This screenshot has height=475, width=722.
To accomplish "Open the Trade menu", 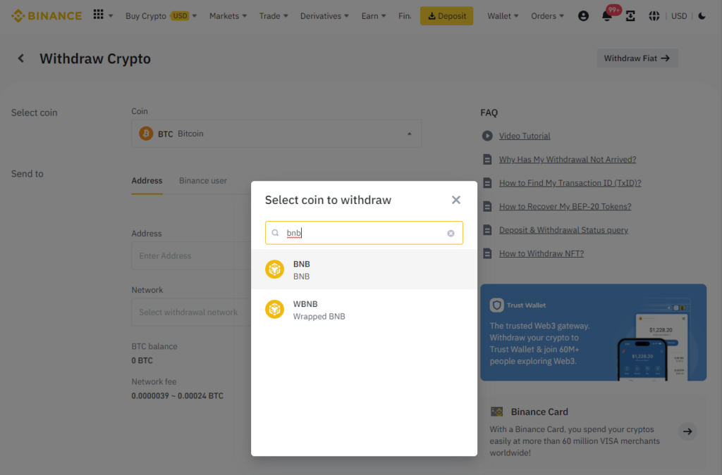I will click(274, 16).
